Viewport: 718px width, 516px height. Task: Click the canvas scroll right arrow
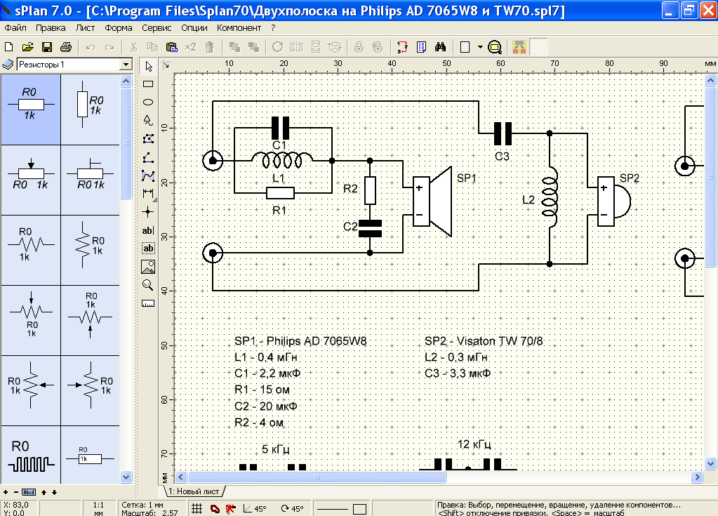(x=697, y=477)
